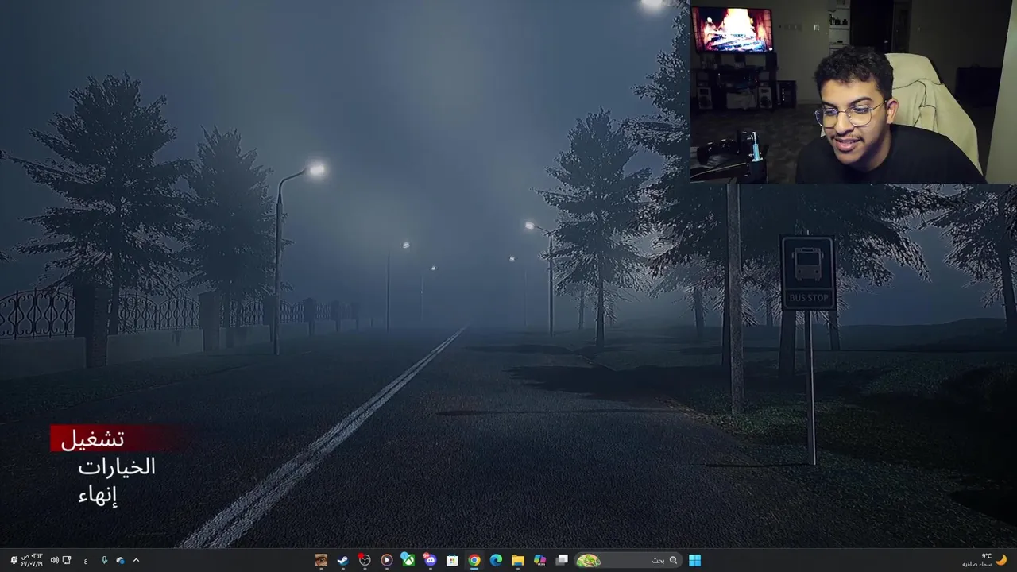
Task: Open the Windows Start button
Action: coord(694,560)
